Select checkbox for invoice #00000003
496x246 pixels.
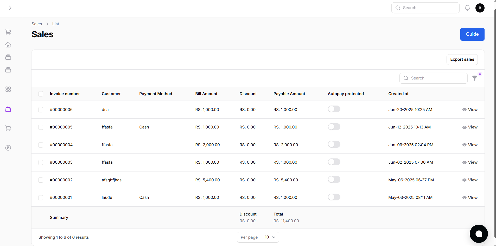pos(41,162)
